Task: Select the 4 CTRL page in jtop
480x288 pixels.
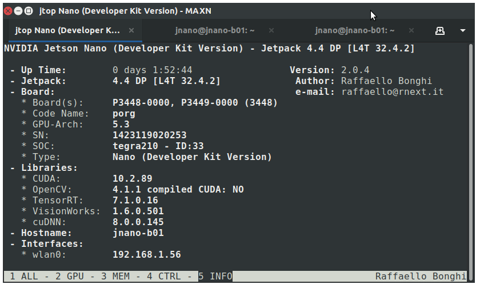Action: (x=164, y=277)
